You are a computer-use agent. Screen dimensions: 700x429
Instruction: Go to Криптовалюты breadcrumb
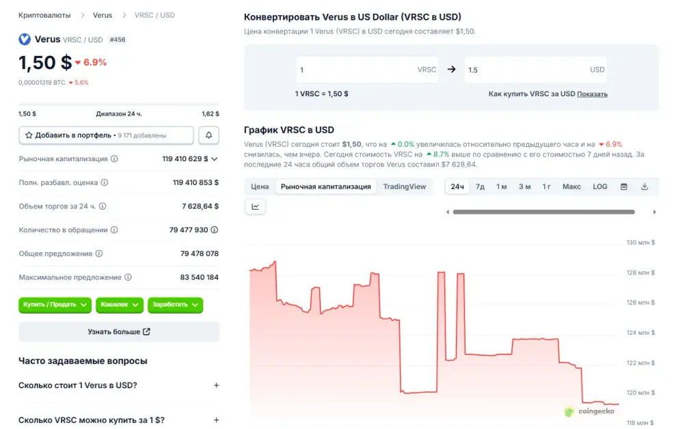[44, 15]
